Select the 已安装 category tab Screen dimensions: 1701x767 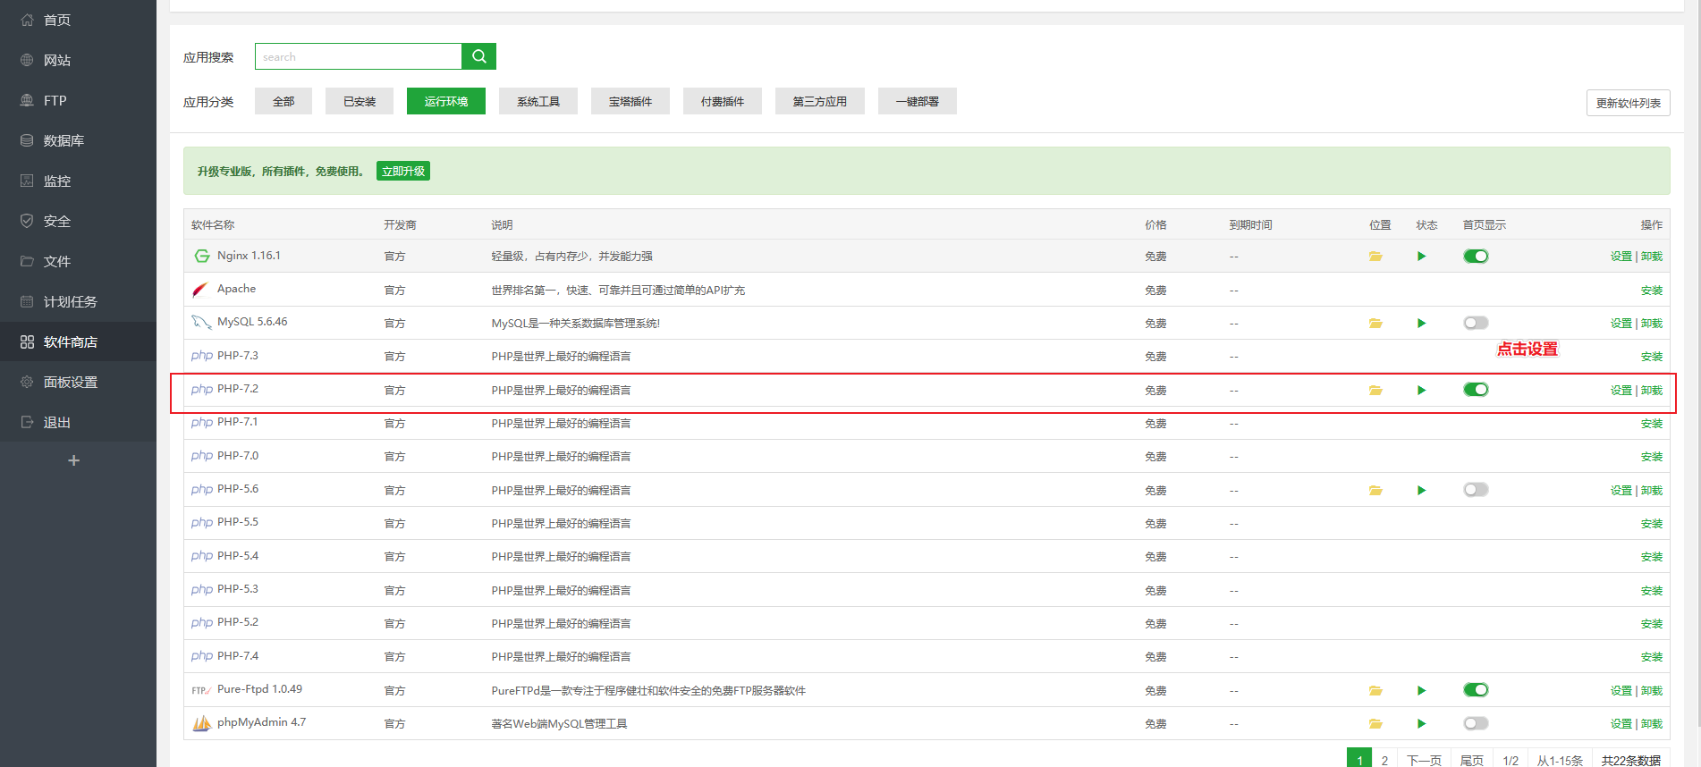[x=360, y=101]
